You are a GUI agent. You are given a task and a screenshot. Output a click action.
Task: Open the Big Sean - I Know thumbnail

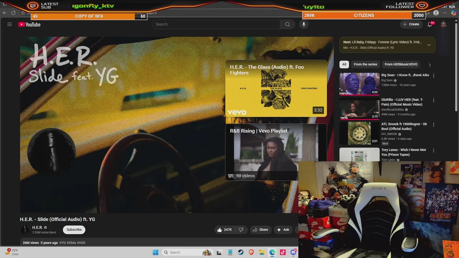[x=359, y=84]
